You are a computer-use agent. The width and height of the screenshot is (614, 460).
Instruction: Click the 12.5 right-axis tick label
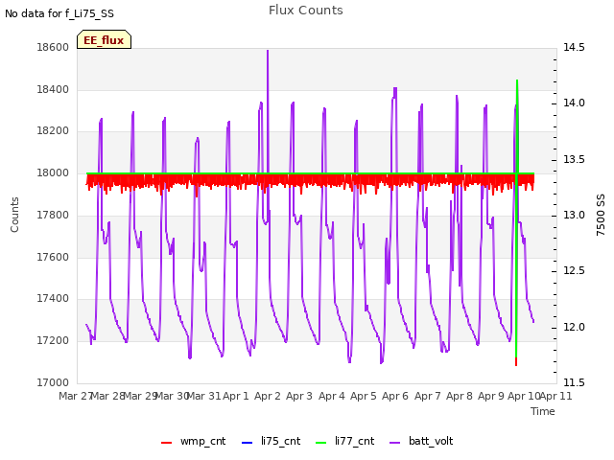574,270
